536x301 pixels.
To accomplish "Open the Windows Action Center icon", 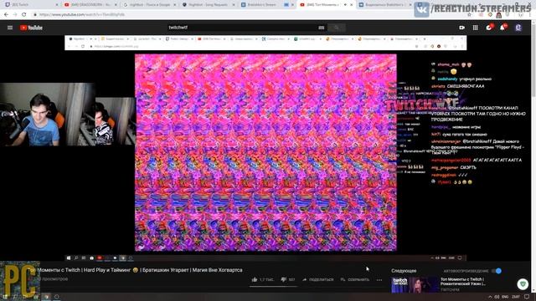I will coord(527,297).
